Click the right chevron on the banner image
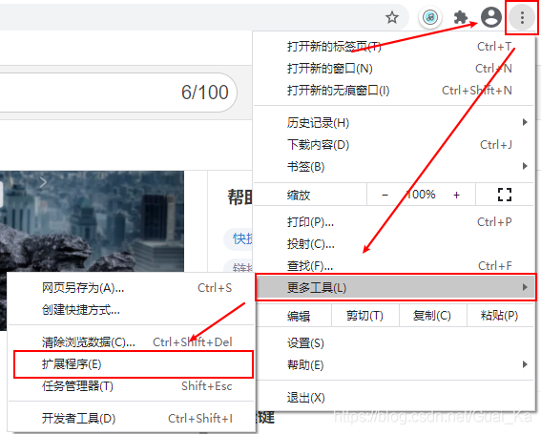Image resolution: width=541 pixels, height=434 pixels. (x=43, y=182)
